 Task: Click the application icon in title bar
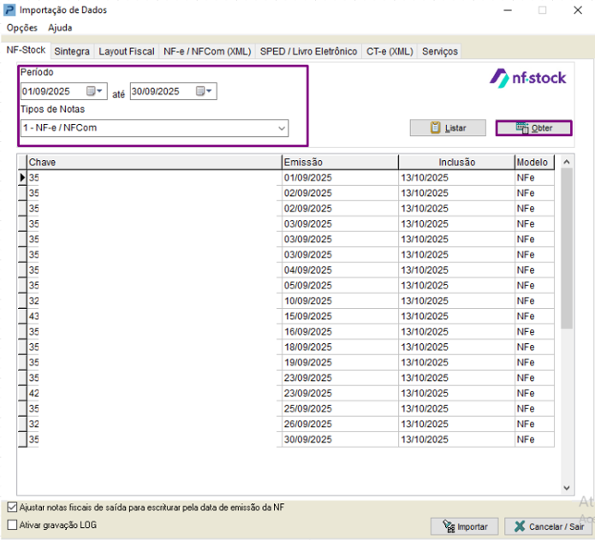pyautogui.click(x=10, y=10)
